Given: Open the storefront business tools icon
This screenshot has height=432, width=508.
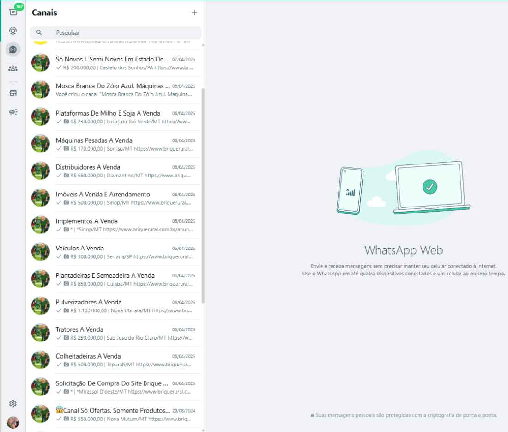Looking at the screenshot, I should pos(13,93).
